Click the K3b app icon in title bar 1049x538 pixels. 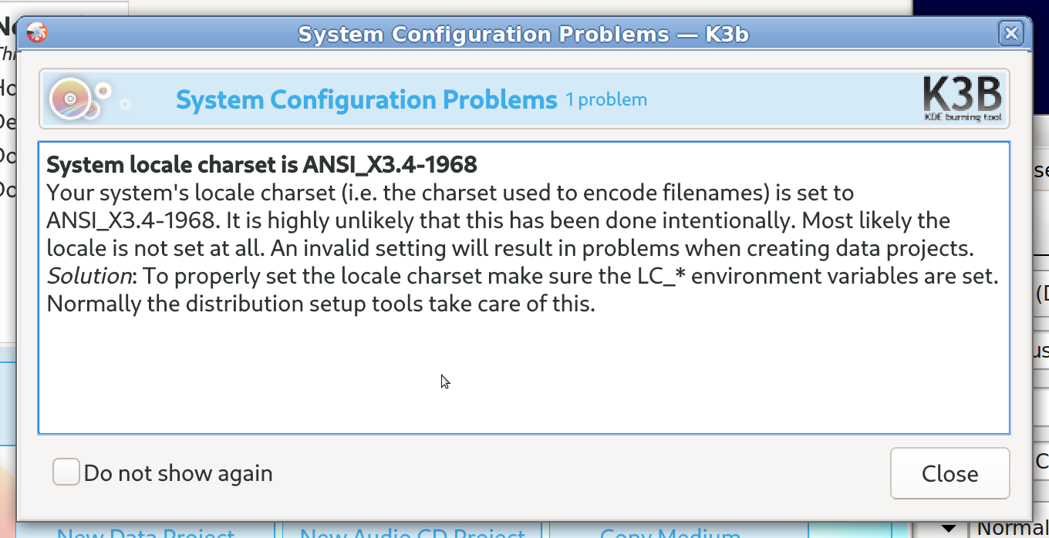coord(36,33)
